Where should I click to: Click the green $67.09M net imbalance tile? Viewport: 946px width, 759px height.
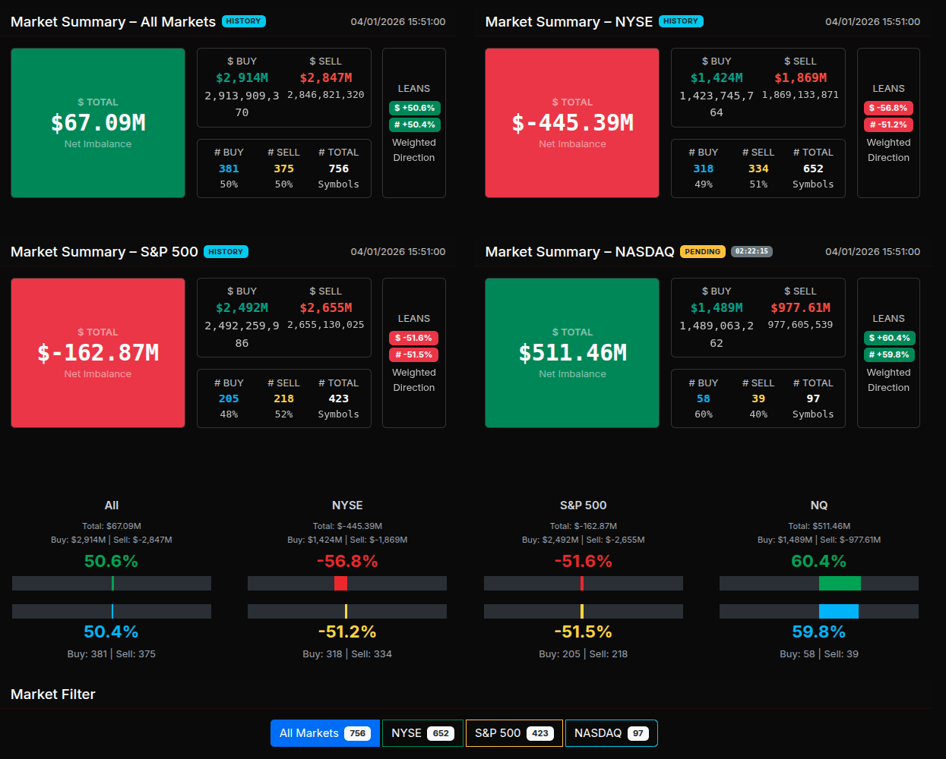point(98,123)
